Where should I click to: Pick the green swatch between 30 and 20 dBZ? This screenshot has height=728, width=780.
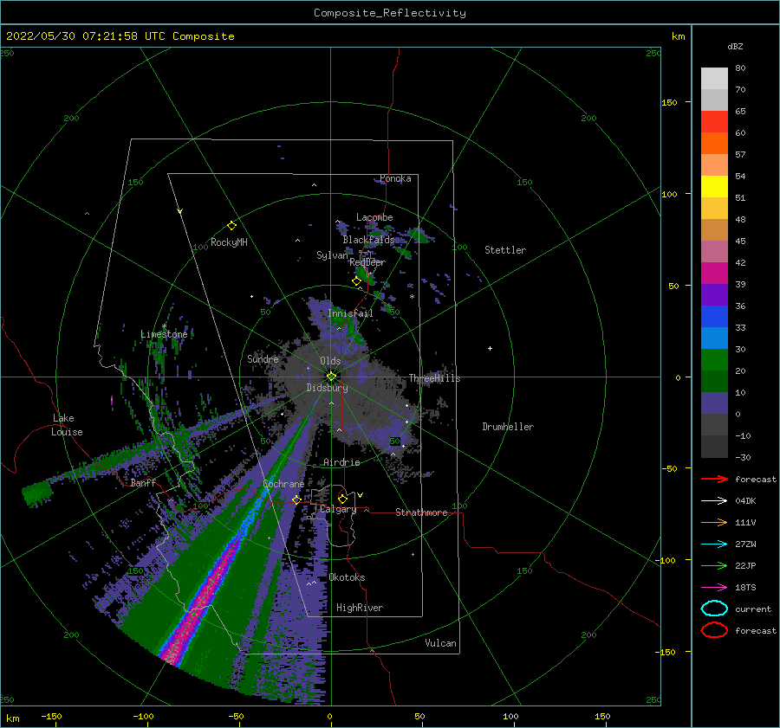714,360
